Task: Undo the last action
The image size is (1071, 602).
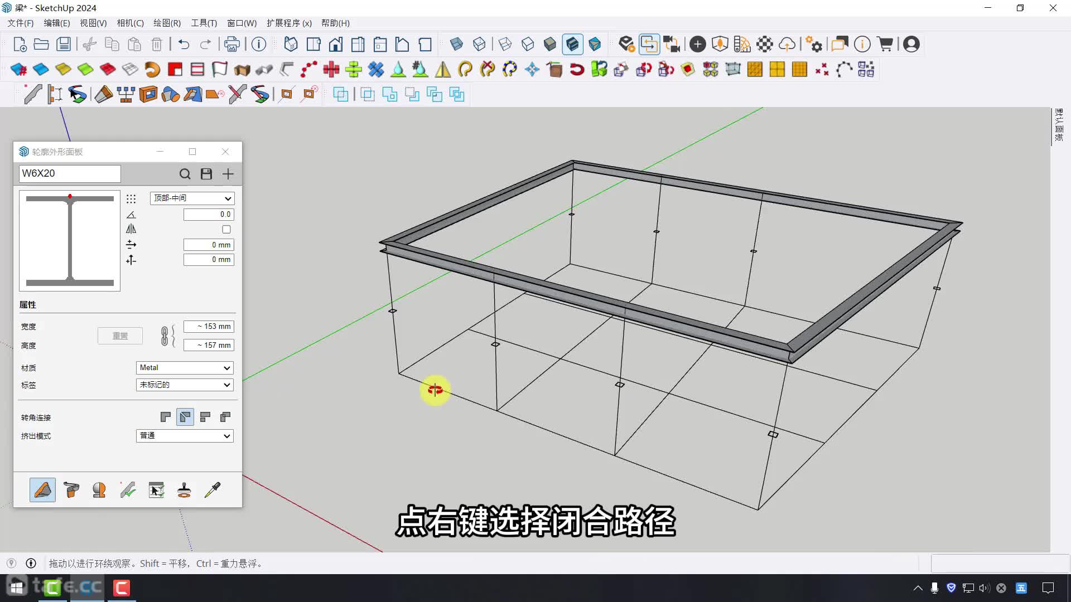Action: (x=184, y=44)
